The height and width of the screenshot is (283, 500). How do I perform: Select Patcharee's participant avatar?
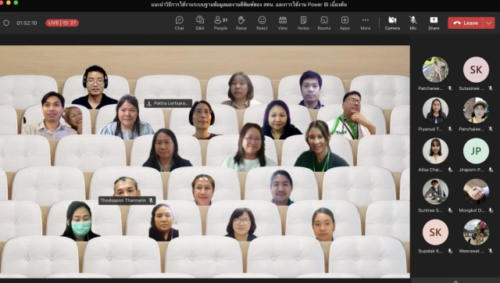[x=435, y=70]
